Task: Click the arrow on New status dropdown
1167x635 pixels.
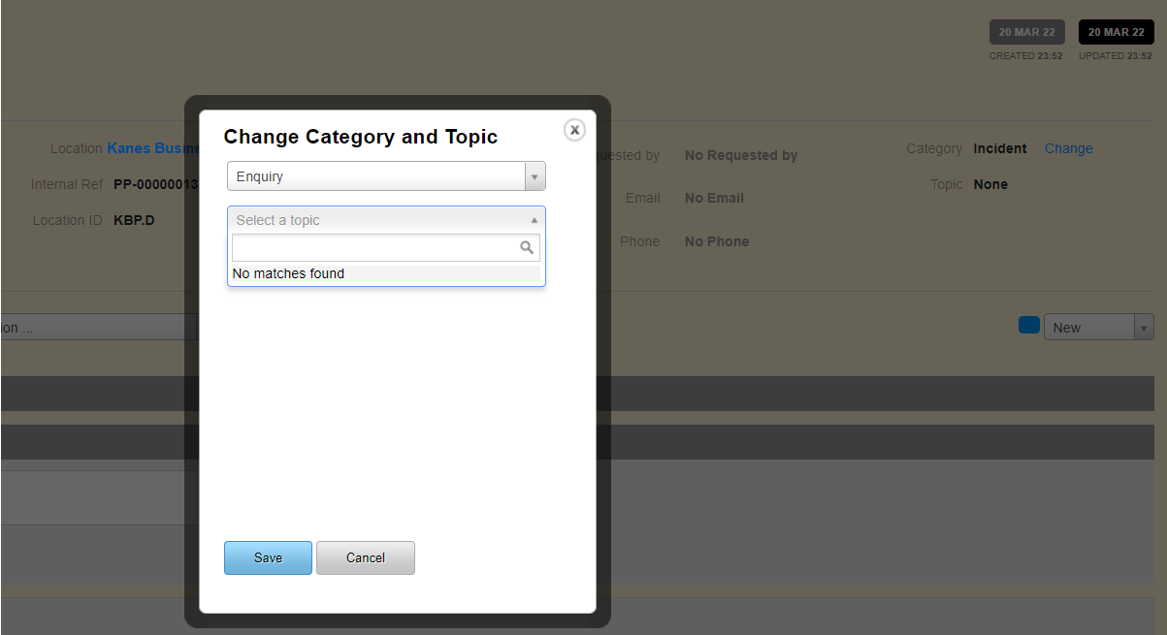Action: (x=1144, y=328)
